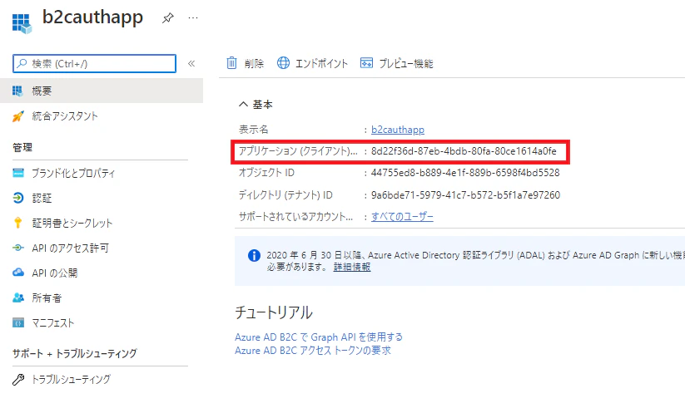Click the 証明書とシークレット key icon
The image size is (685, 413).
(18, 223)
